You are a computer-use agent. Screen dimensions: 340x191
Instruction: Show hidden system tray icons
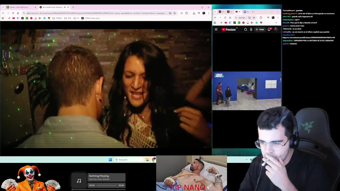[246, 159]
